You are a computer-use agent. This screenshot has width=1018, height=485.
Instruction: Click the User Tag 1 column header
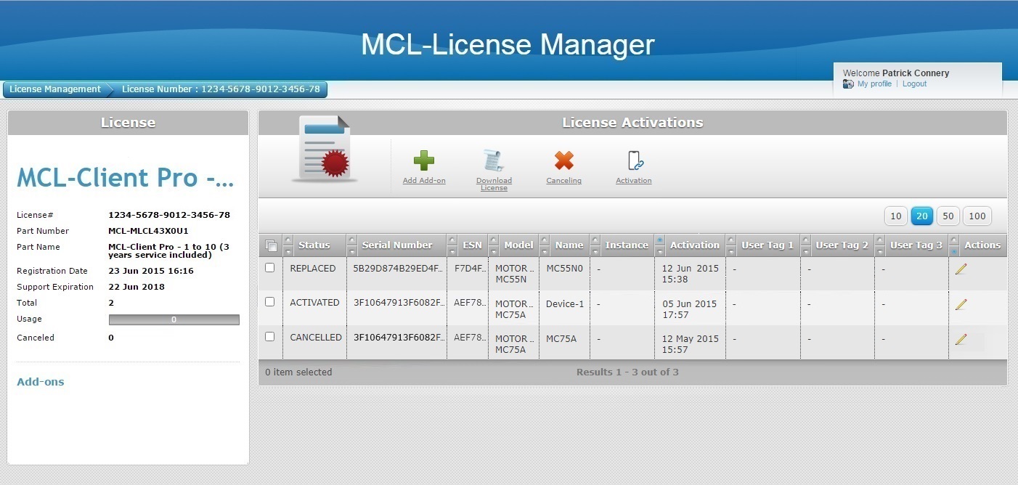click(767, 245)
